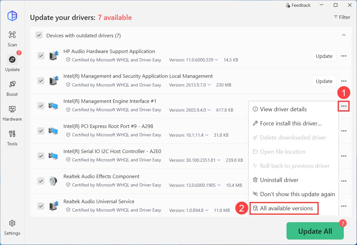This screenshot has width=357, height=245.
Task: Expand version dropdown 2613.9.7.0
Action: (x=209, y=85)
